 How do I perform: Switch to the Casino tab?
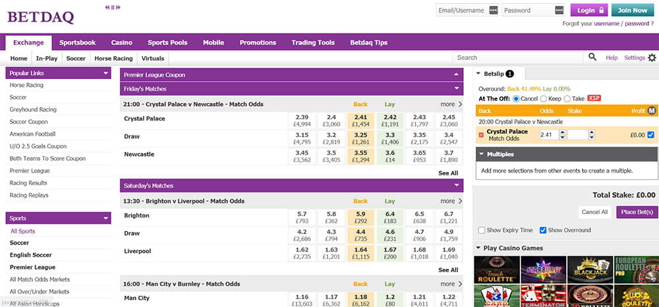coord(121,42)
